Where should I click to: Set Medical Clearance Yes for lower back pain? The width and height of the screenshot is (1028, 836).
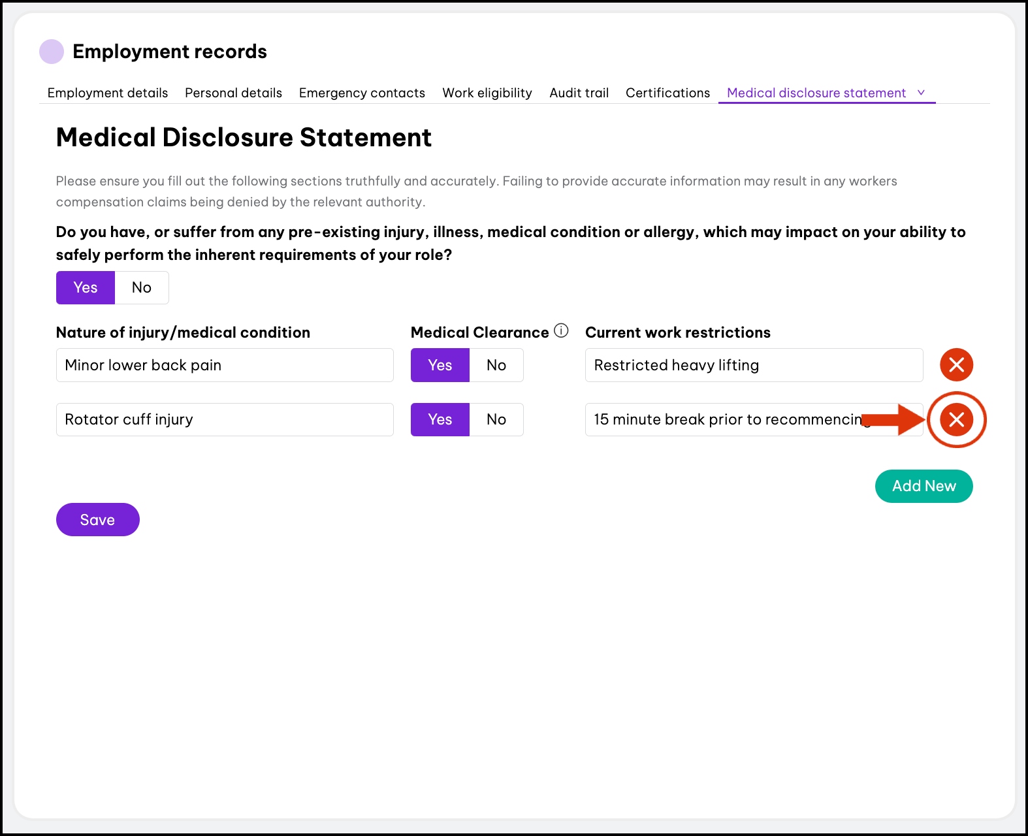pyautogui.click(x=440, y=365)
